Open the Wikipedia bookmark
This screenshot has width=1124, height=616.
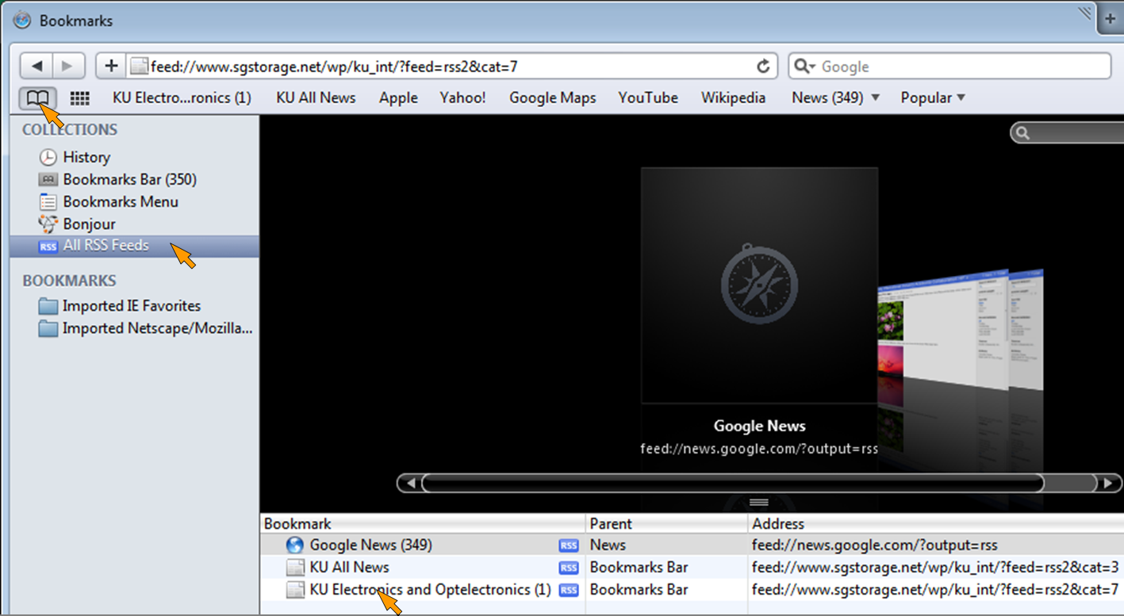click(733, 98)
